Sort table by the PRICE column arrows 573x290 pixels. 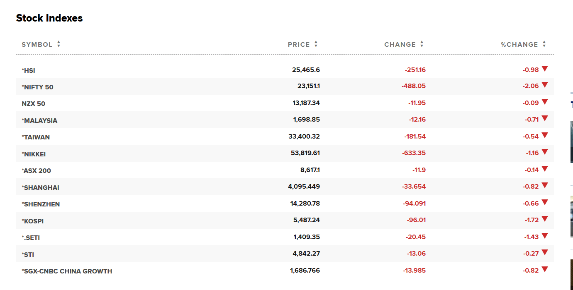316,44
